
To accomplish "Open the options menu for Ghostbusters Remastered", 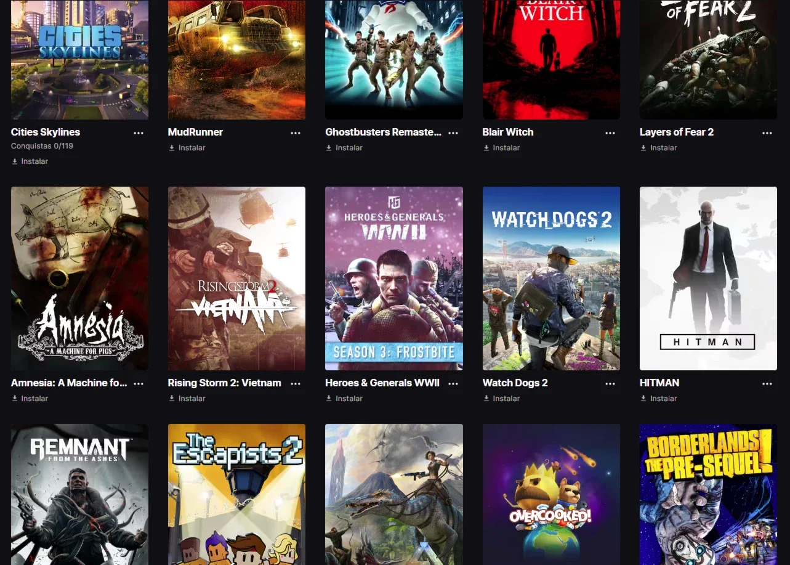I will [x=453, y=132].
